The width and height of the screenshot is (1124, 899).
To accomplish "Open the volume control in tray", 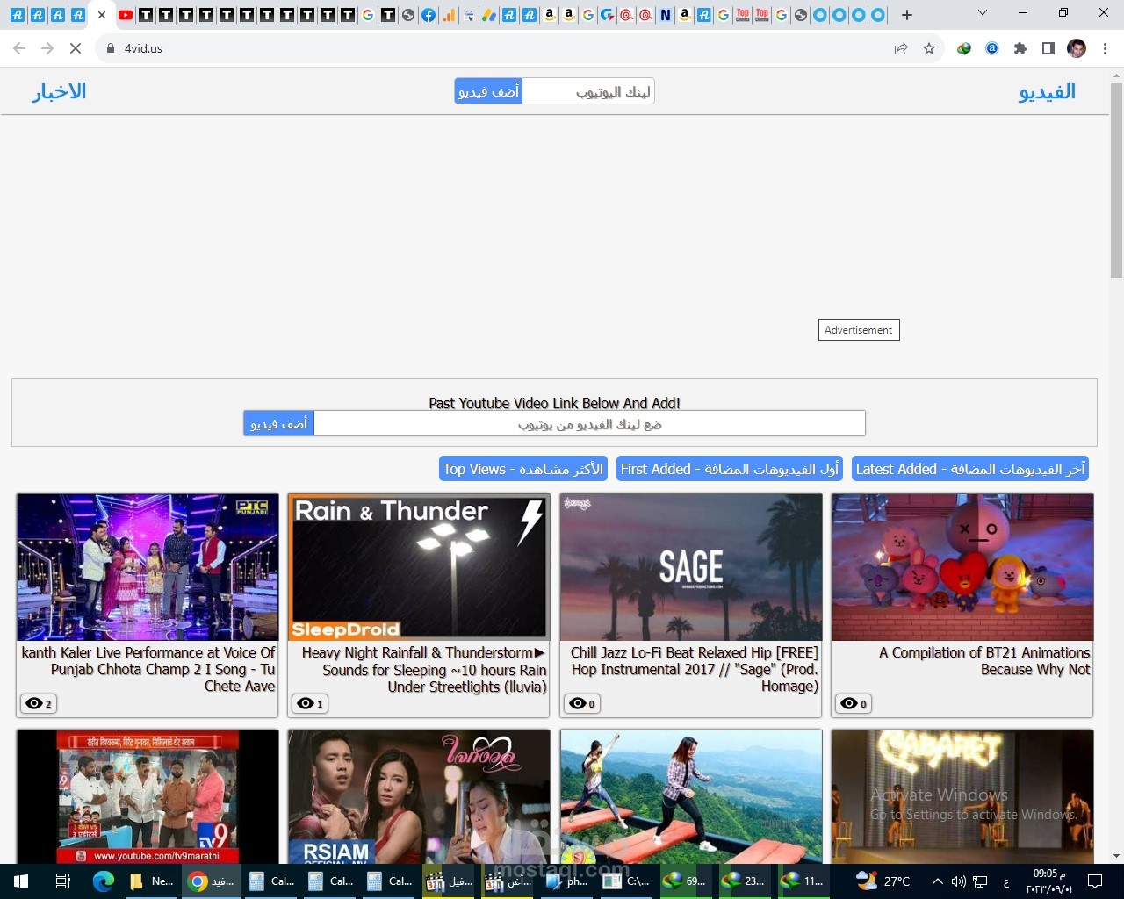I will [958, 881].
